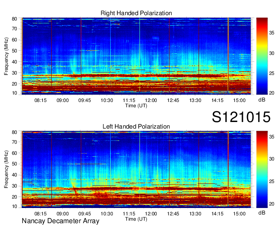Click the 35 value on Right Handed color bar
This screenshot has width=279, height=226.
272,33
